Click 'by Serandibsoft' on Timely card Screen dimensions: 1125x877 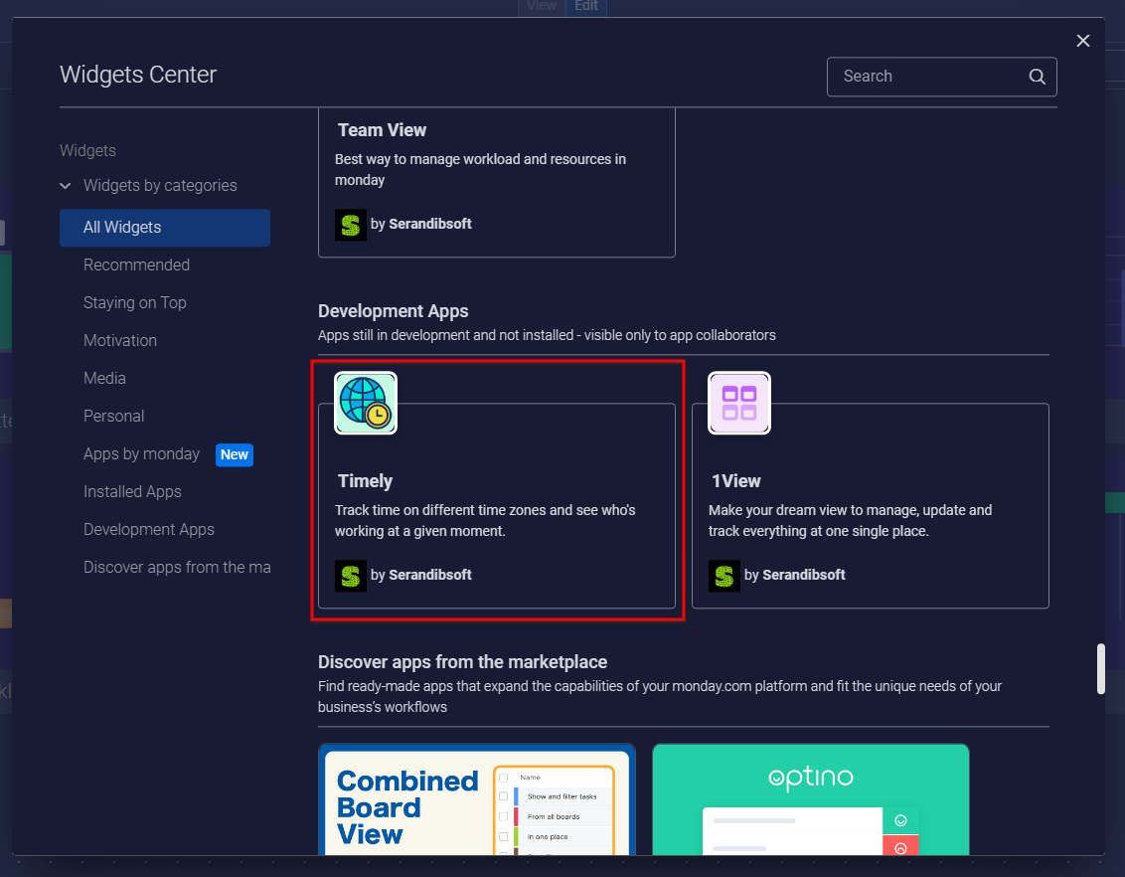[421, 575]
